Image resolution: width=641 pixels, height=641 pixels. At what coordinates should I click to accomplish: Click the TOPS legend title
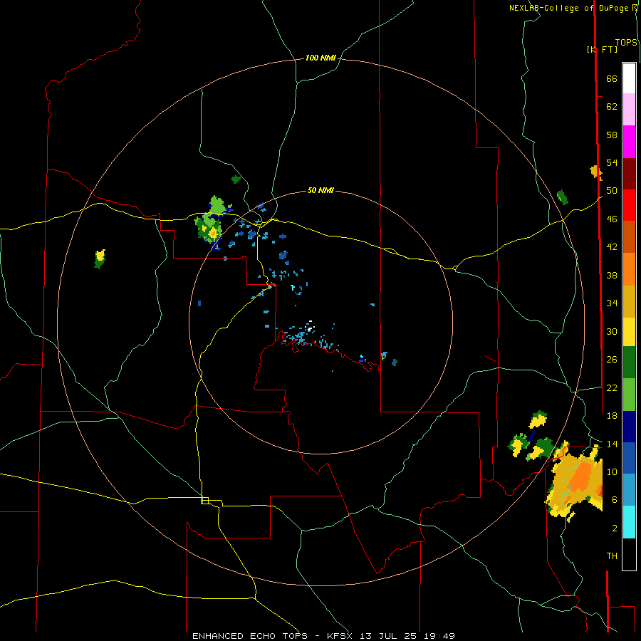pos(626,42)
